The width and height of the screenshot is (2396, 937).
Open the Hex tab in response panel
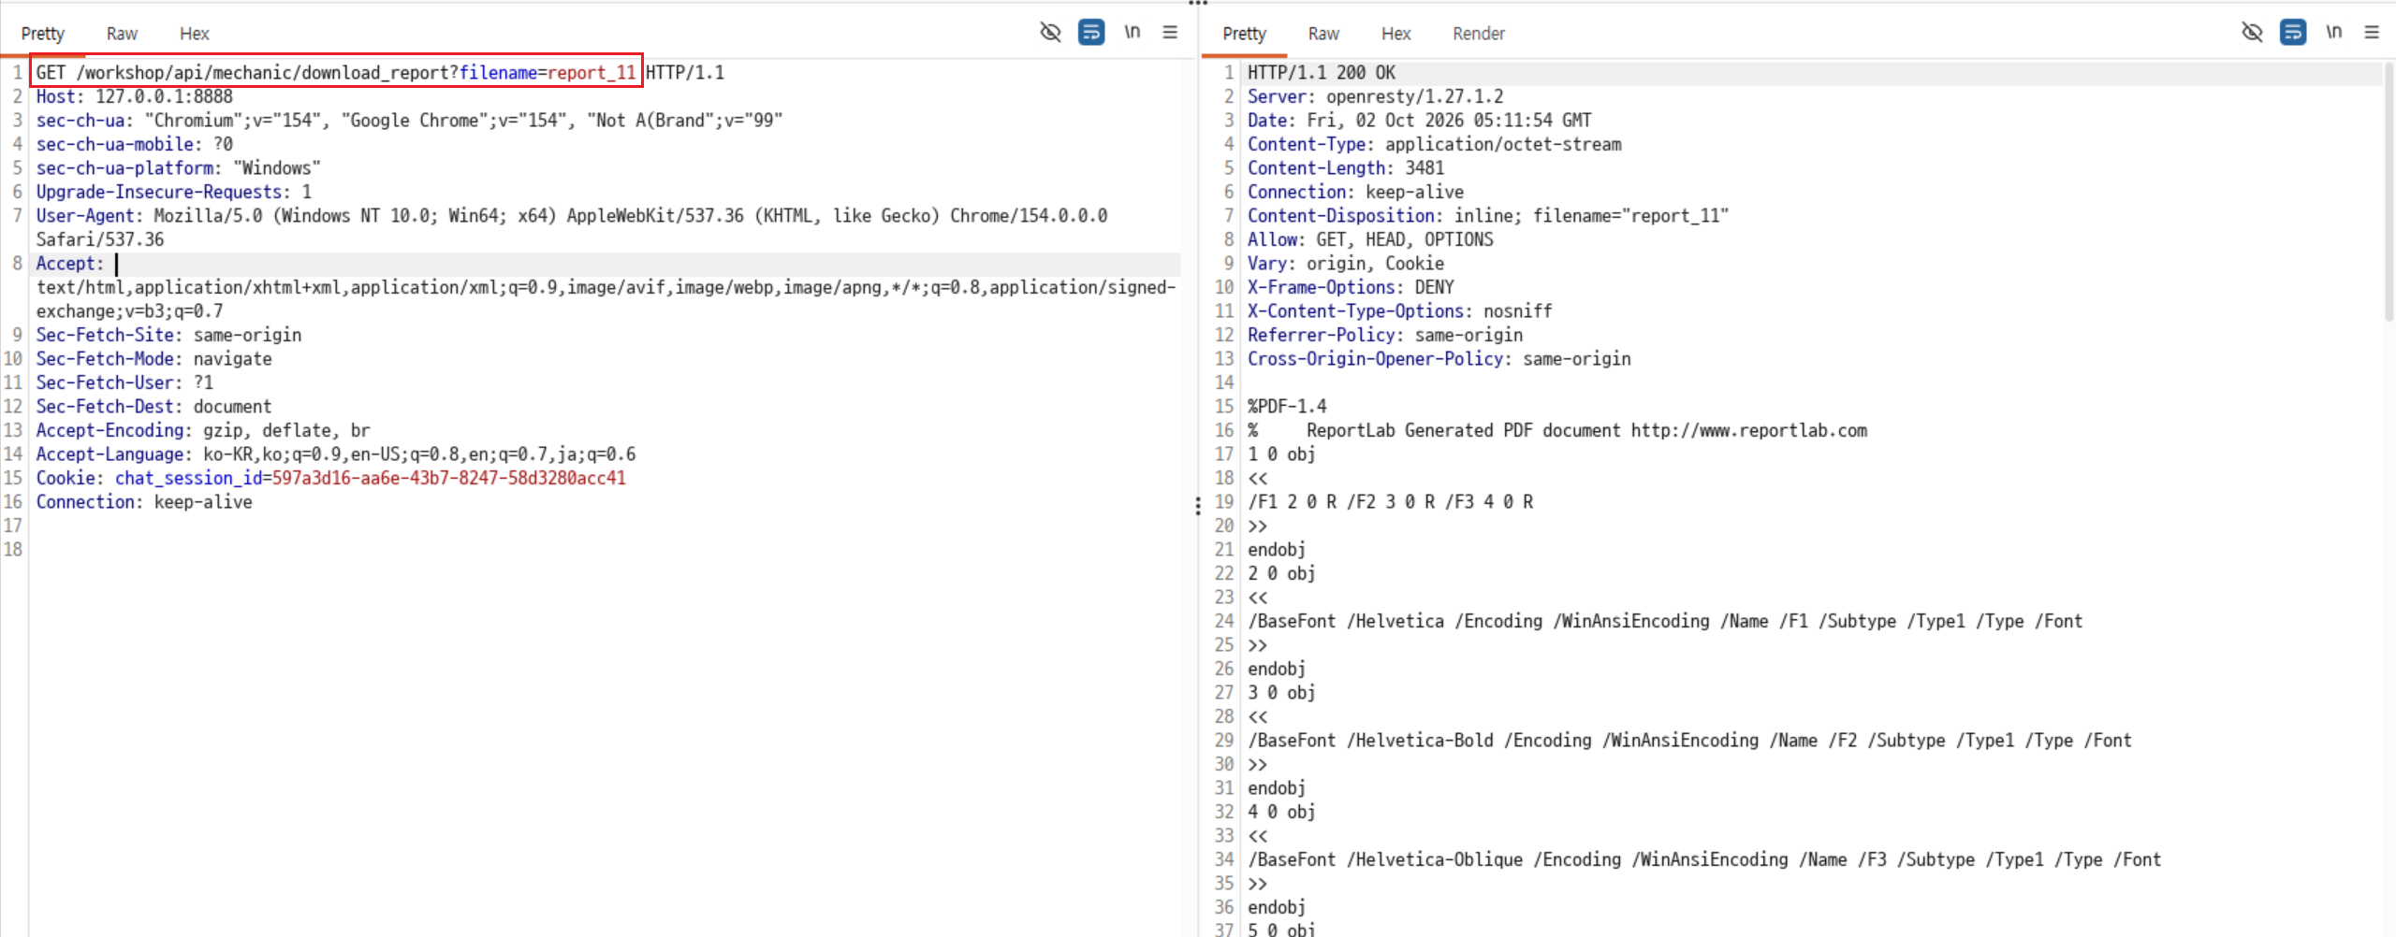pyautogui.click(x=1396, y=34)
